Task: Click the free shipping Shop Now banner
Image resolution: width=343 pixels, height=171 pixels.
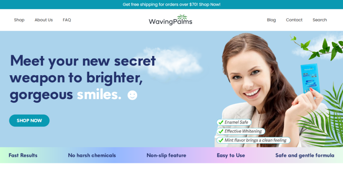Action: click(x=171, y=4)
